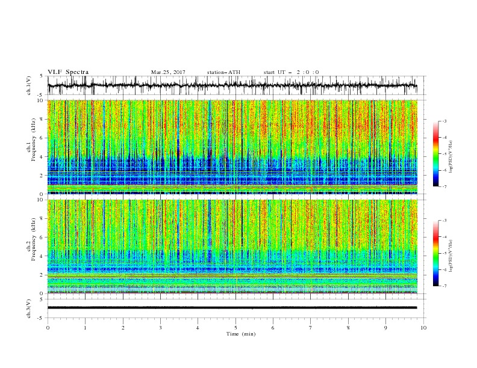This screenshot has width=477, height=368.
Task: Click the time-axis tick label "3"
Action: coord(160,328)
